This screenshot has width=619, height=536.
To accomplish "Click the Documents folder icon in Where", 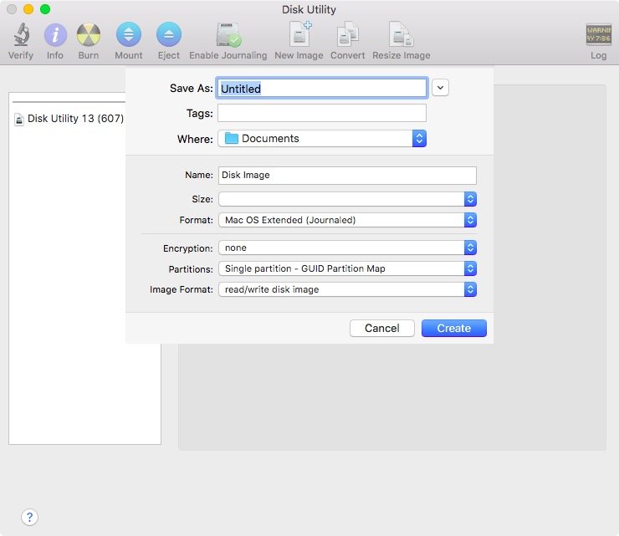I will (232, 139).
